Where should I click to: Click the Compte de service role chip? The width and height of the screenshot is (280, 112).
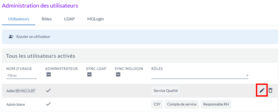182,104
